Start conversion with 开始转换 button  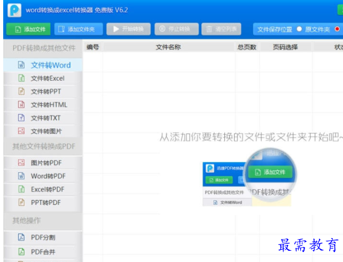click(128, 29)
